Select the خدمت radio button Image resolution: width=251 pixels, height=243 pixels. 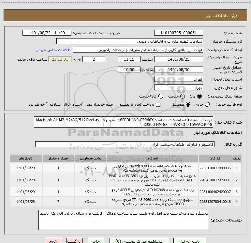[x=183, y=96]
